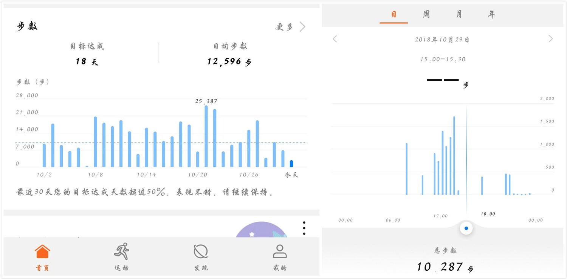This screenshot has height=279, width=567.
Task: Open the three-dot overflow menu
Action: (304, 228)
